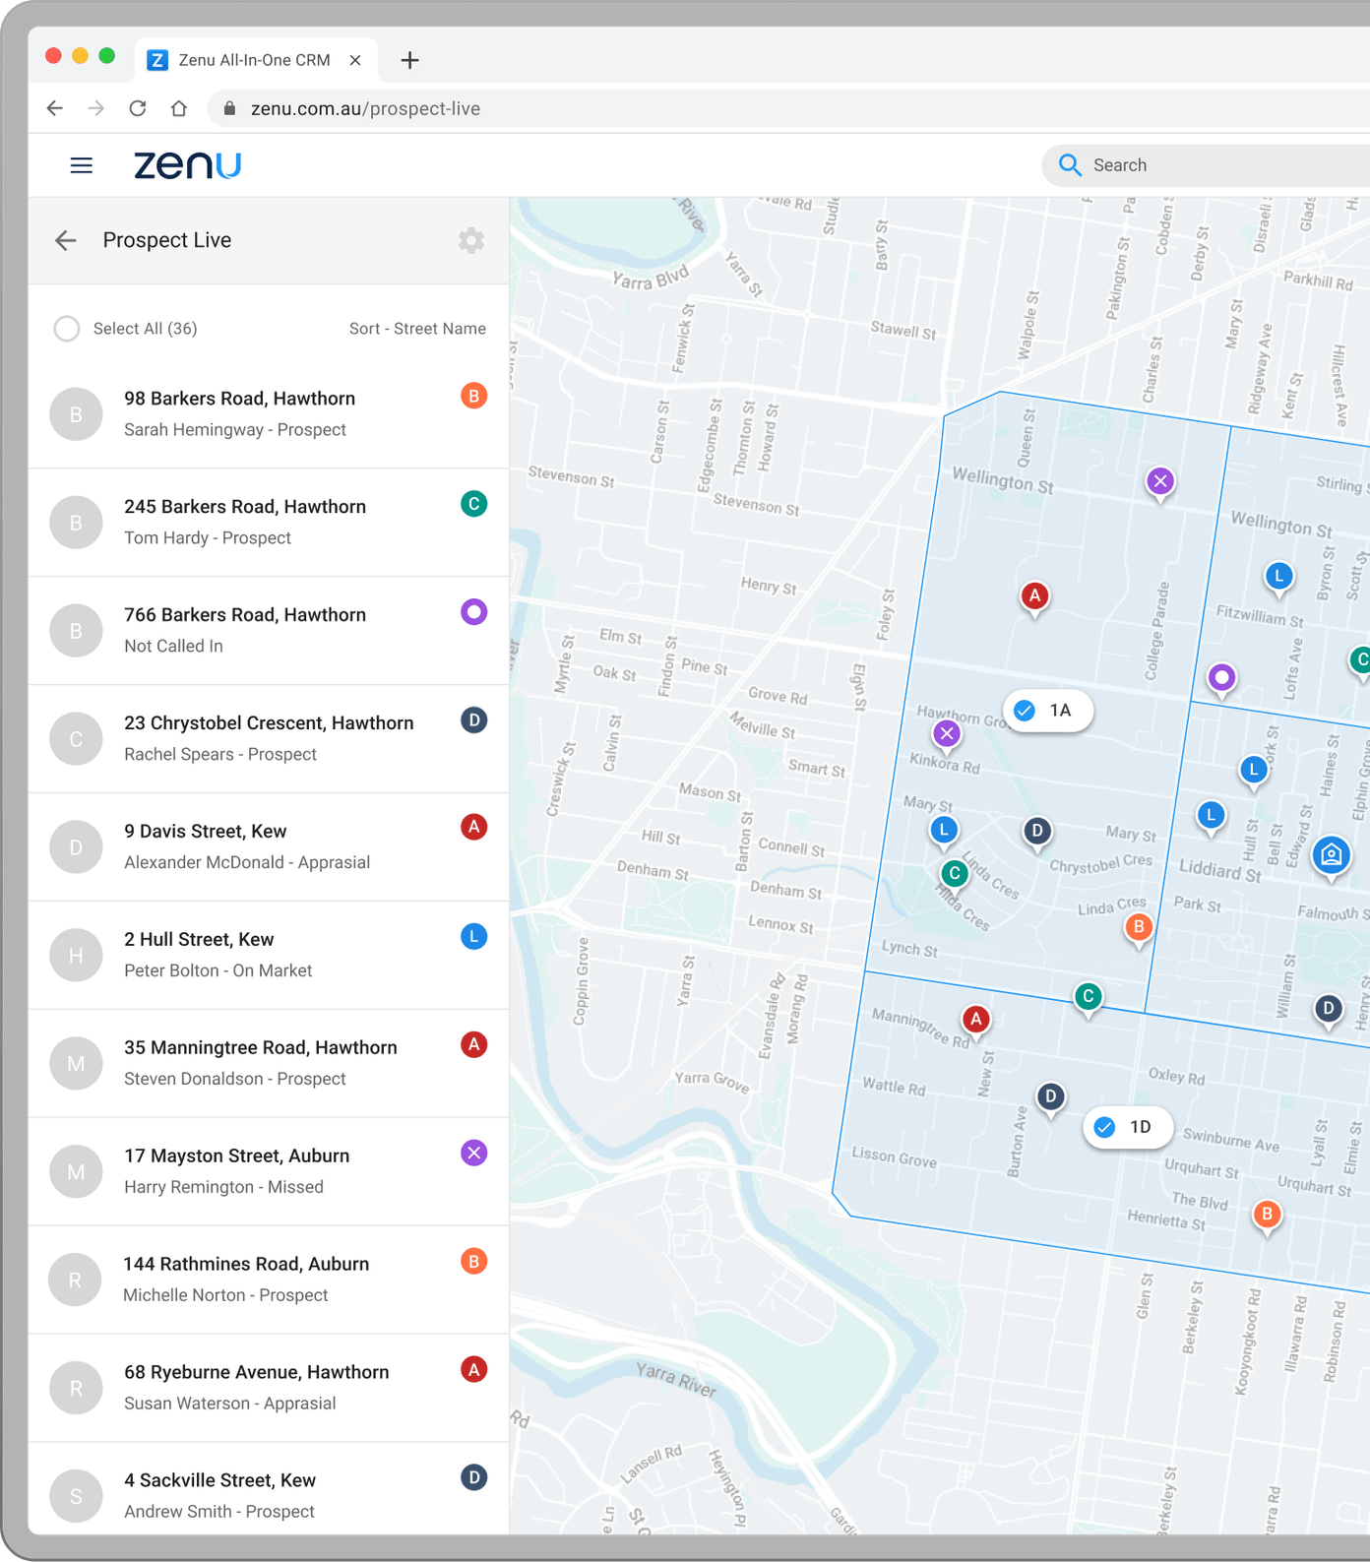Click the red A badge for 9 Davis Street
This screenshot has height=1562, width=1370.
[474, 827]
